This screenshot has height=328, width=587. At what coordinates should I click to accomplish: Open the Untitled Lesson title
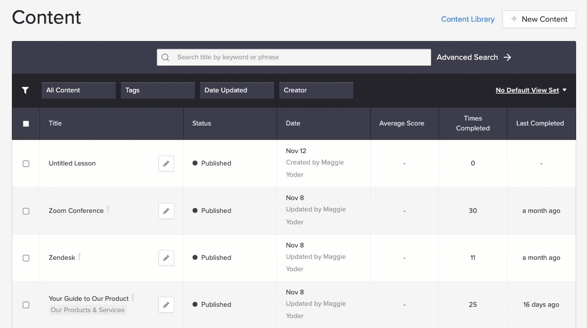(x=72, y=163)
